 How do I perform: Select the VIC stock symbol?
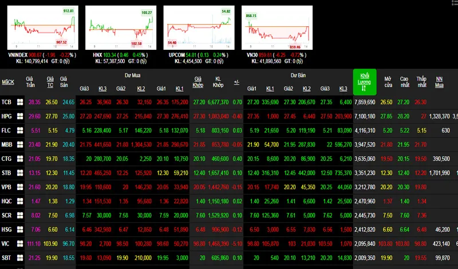click(x=6, y=244)
